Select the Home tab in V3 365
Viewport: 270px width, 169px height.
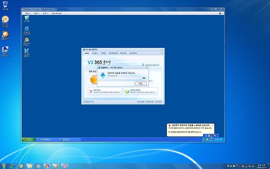[x=87, y=53]
